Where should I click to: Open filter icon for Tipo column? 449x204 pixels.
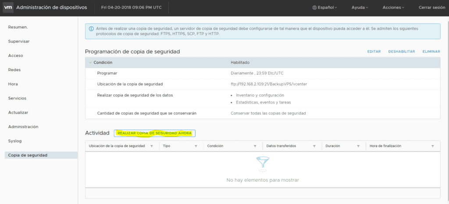[196, 146]
